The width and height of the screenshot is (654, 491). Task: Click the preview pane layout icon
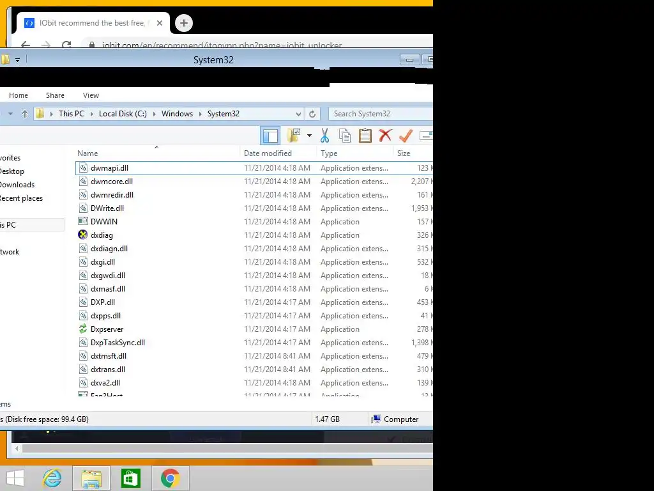click(x=270, y=136)
